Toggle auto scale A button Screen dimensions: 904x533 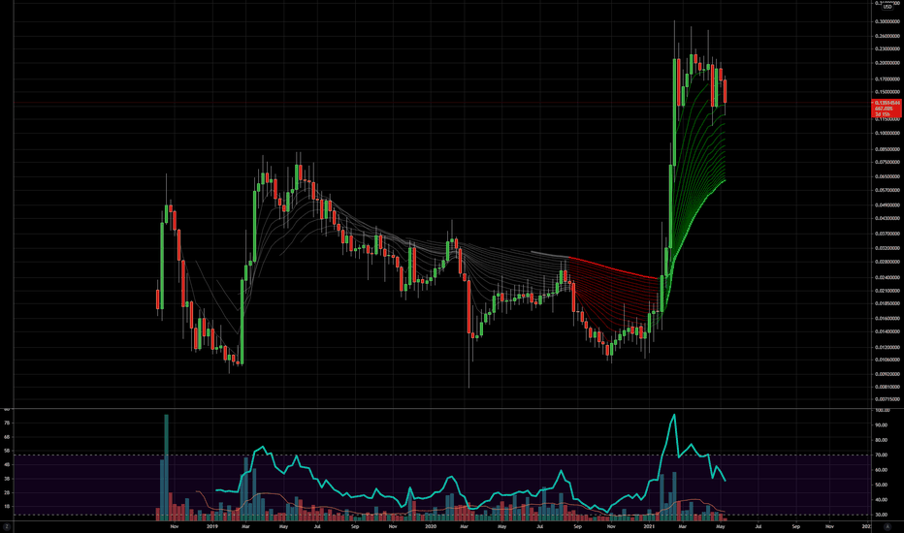[888, 526]
